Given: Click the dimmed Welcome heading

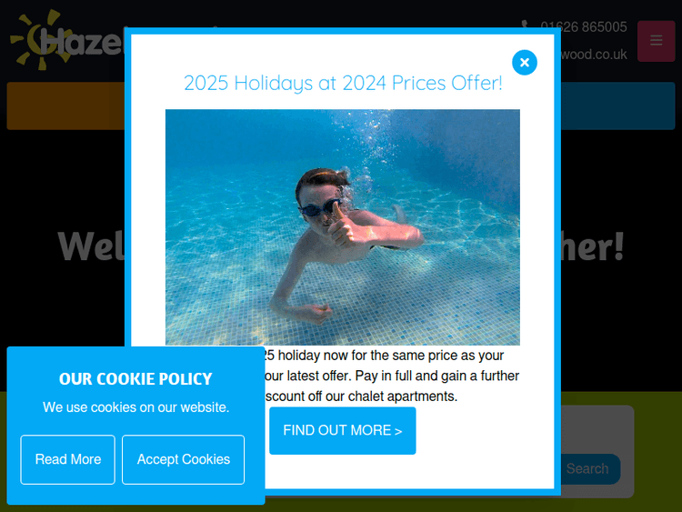Looking at the screenshot, I should click(x=91, y=246).
